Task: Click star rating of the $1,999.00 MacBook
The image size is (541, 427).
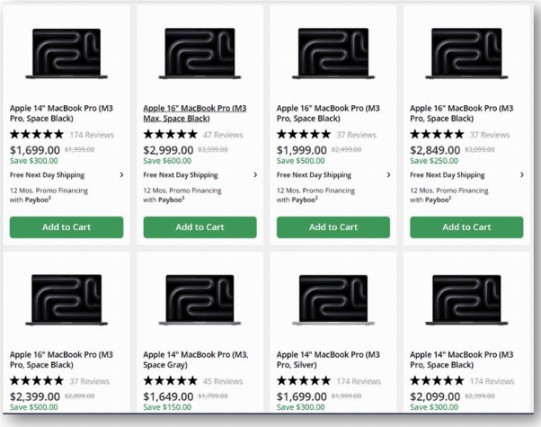Action: (x=304, y=134)
